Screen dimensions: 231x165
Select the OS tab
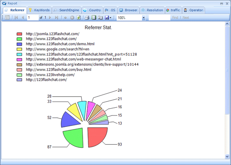click(110, 10)
